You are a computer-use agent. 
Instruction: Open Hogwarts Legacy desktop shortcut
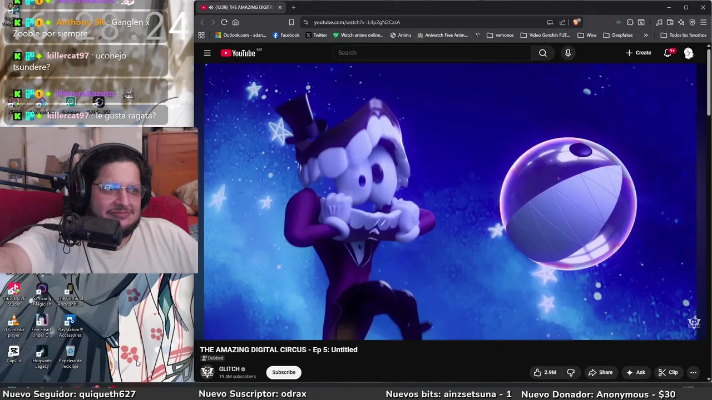pyautogui.click(x=42, y=357)
